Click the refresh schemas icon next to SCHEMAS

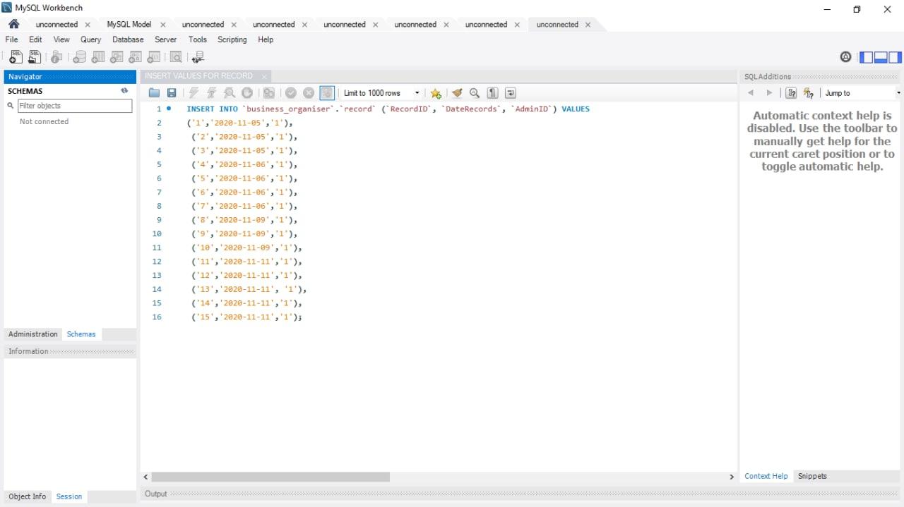(x=124, y=90)
